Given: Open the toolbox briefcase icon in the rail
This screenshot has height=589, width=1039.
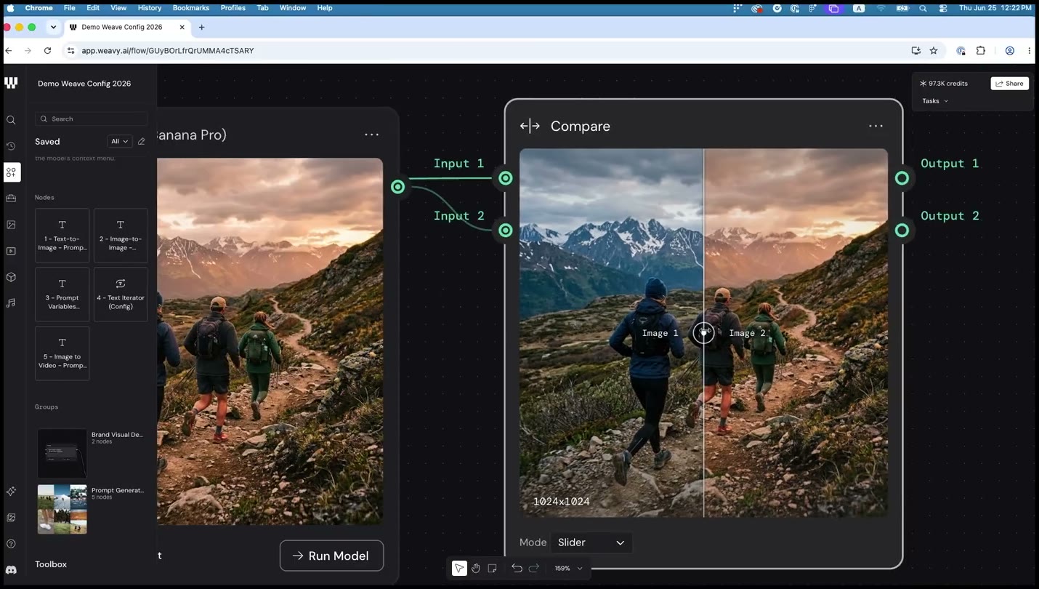Looking at the screenshot, I should (11, 199).
